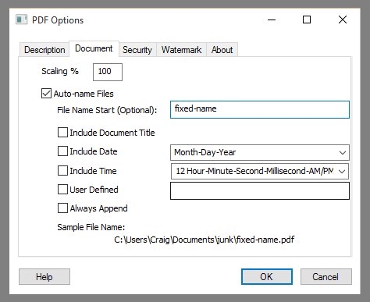Confirm with the OK button
Screen dimensions: 370x302
click(x=267, y=276)
